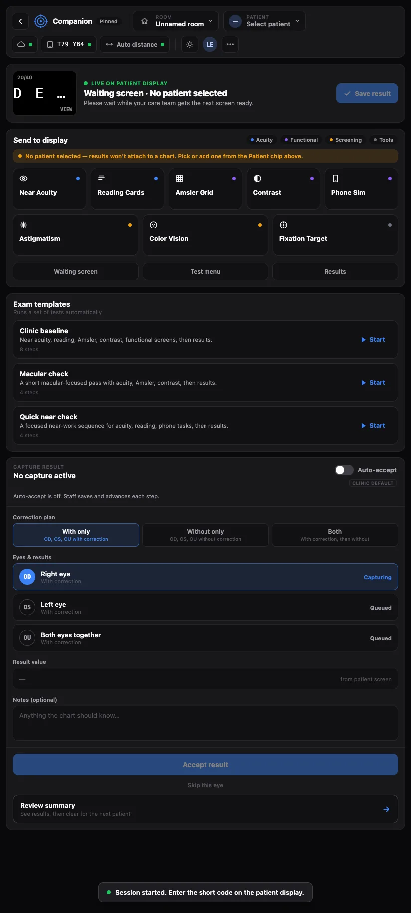This screenshot has width=411, height=913.
Task: Choose the Both correction plan option
Action: pos(335,535)
